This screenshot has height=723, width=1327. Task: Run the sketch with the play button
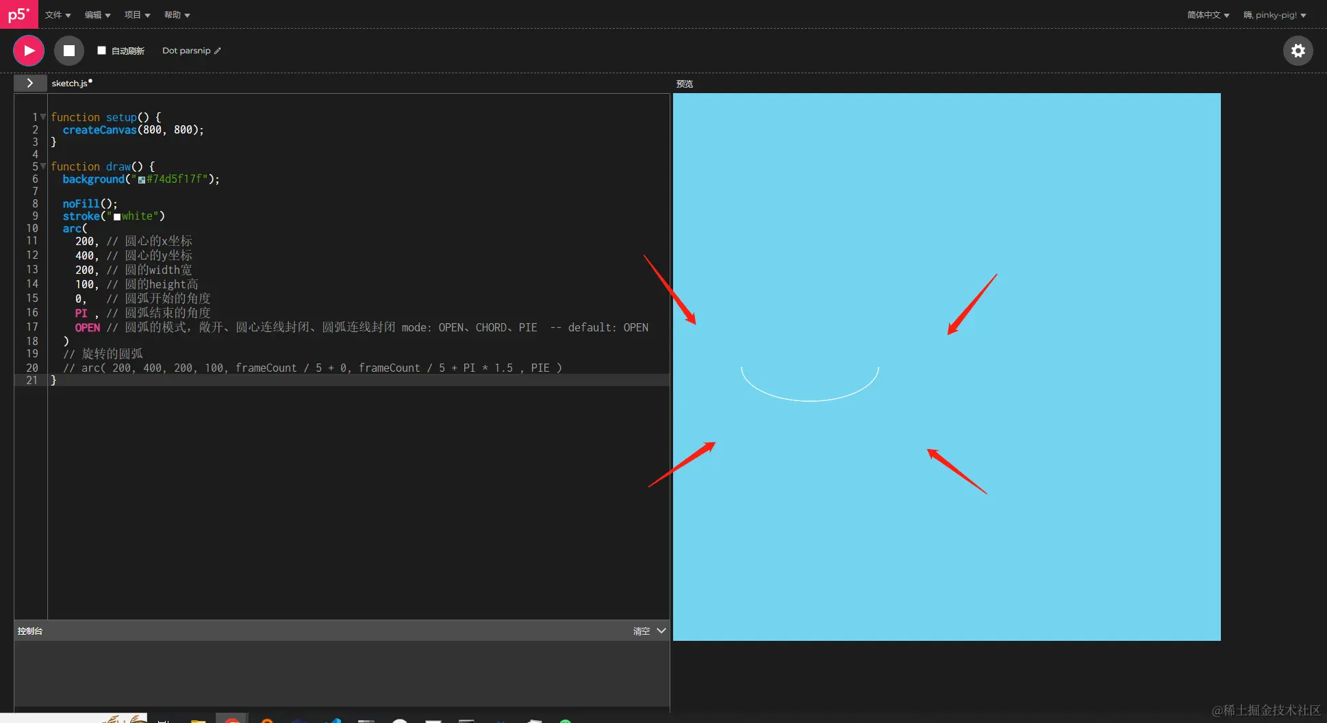pos(29,51)
